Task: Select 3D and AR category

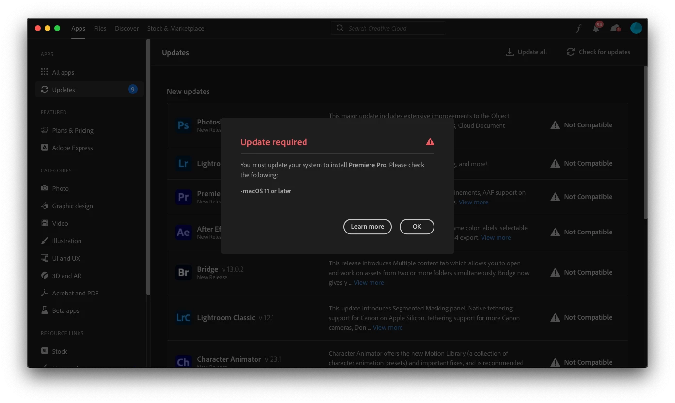Action: click(x=89, y=276)
